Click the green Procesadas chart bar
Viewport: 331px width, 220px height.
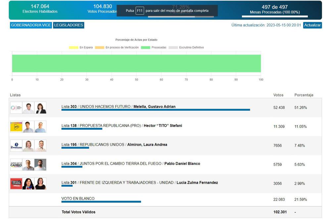coord(136,63)
